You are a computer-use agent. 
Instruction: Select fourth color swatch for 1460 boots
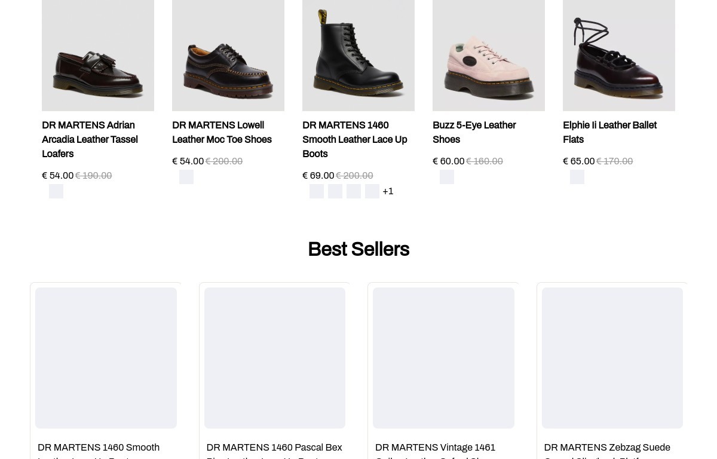(x=372, y=191)
